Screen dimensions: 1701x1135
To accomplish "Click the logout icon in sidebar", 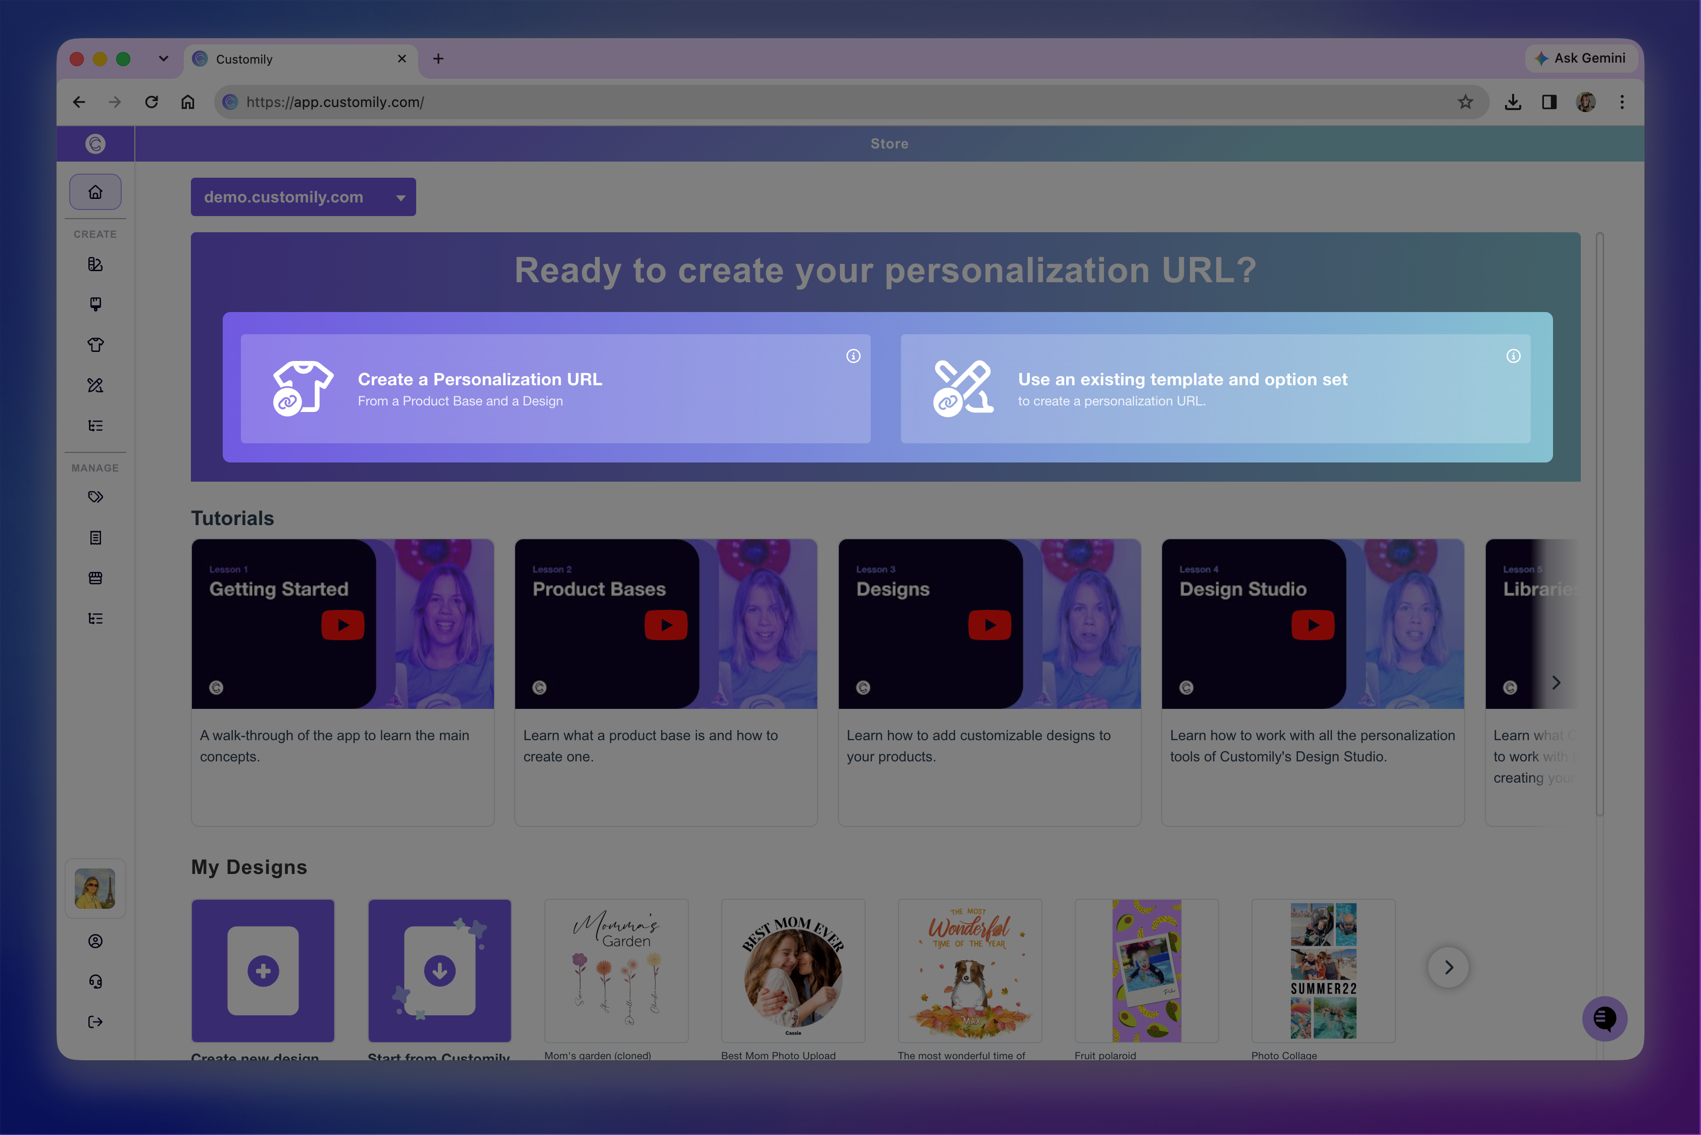I will click(x=95, y=1022).
